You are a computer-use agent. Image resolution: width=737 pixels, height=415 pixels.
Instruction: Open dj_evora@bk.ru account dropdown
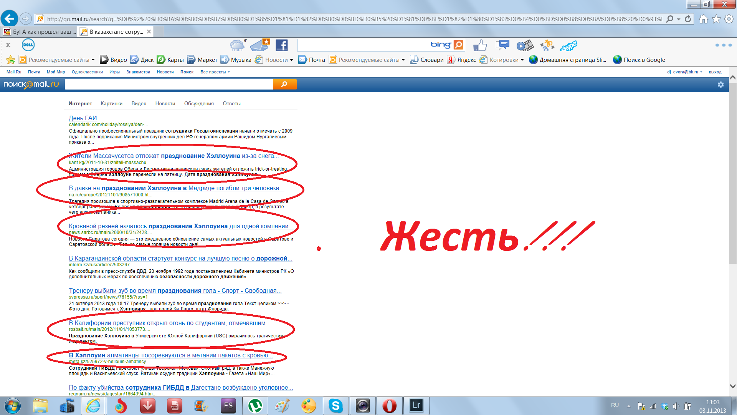(684, 72)
